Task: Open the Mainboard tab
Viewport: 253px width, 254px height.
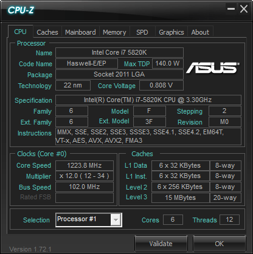Action: [x=80, y=32]
